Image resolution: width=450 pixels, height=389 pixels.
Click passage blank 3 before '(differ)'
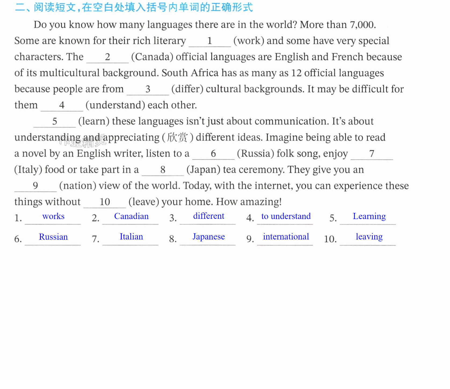(148, 89)
